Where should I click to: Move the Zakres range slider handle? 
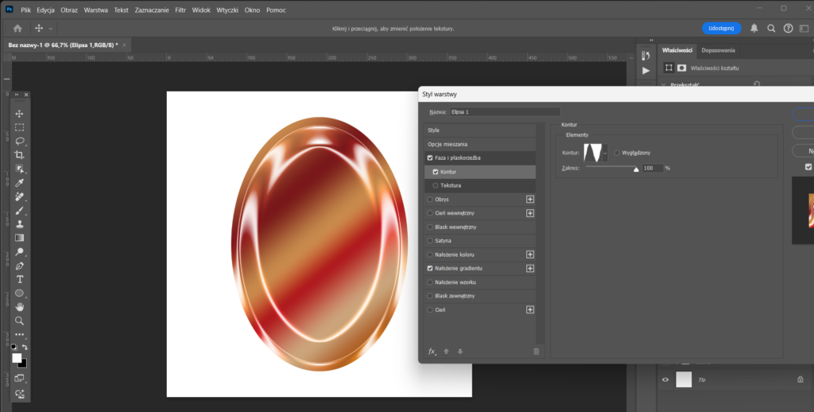[636, 169]
